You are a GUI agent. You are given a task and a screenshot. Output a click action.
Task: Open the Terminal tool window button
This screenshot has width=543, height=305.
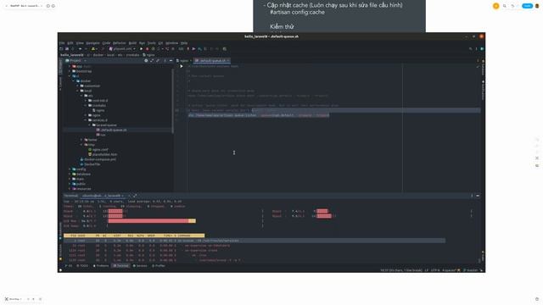[x=120, y=266]
